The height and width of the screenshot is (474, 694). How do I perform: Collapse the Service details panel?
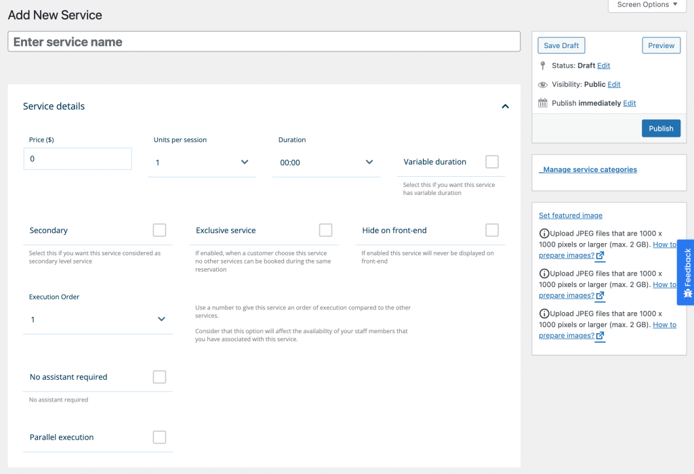click(x=505, y=106)
